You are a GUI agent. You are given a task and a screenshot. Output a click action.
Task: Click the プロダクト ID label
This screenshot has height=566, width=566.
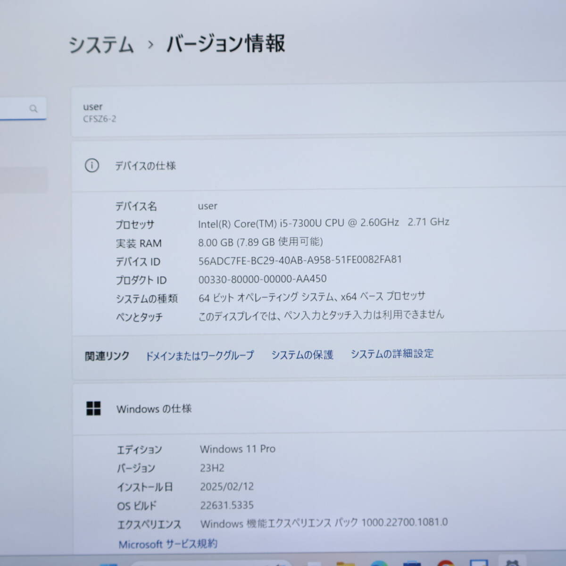point(141,280)
